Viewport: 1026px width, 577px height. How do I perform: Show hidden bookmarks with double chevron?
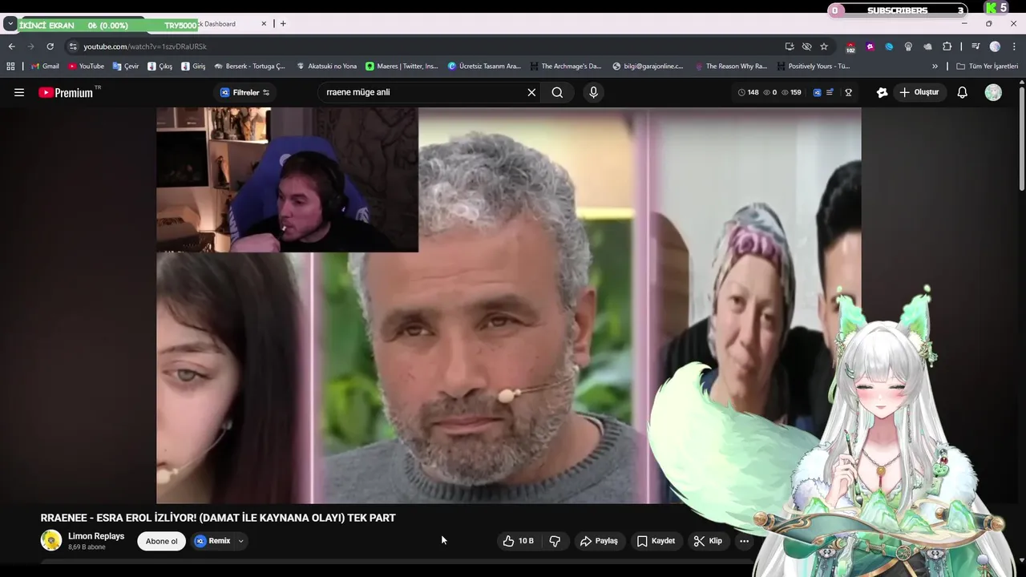tap(935, 67)
